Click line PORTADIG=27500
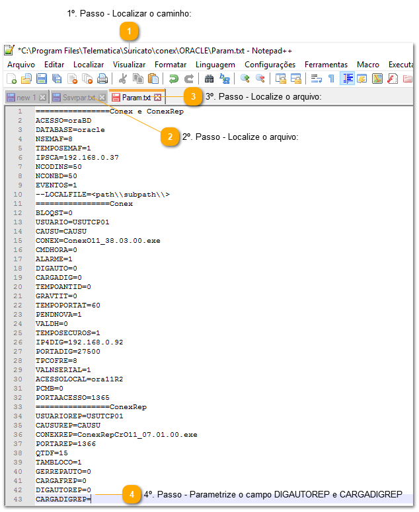 coord(68,352)
